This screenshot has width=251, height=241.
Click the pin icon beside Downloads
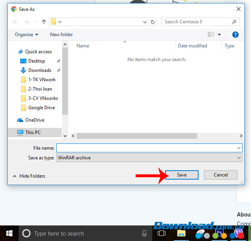[58, 70]
